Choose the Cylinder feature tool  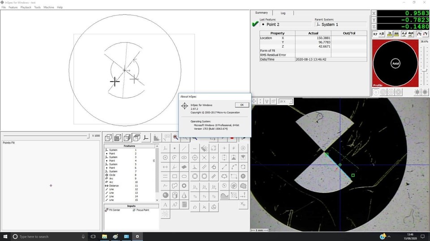175,195
